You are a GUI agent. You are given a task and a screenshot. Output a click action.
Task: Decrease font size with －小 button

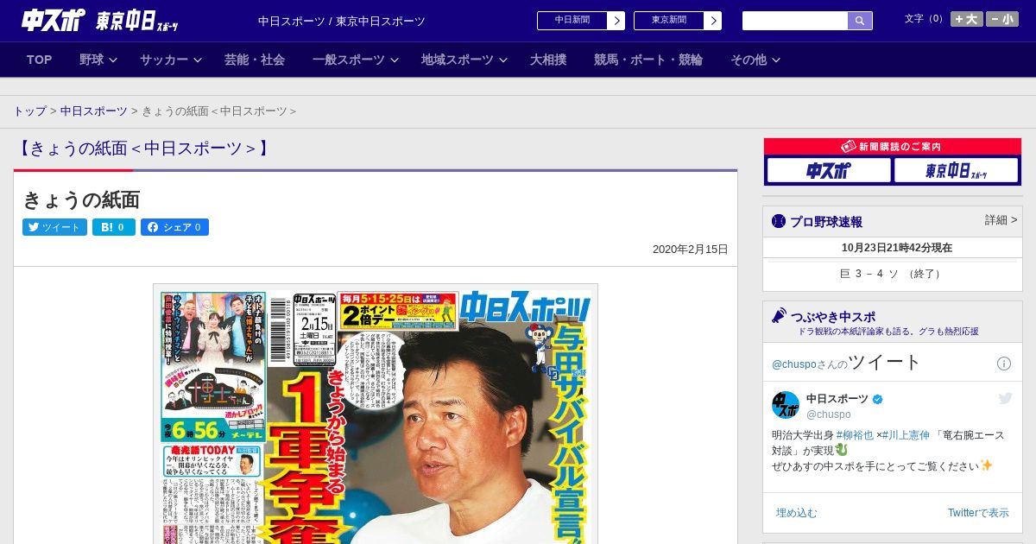1002,19
